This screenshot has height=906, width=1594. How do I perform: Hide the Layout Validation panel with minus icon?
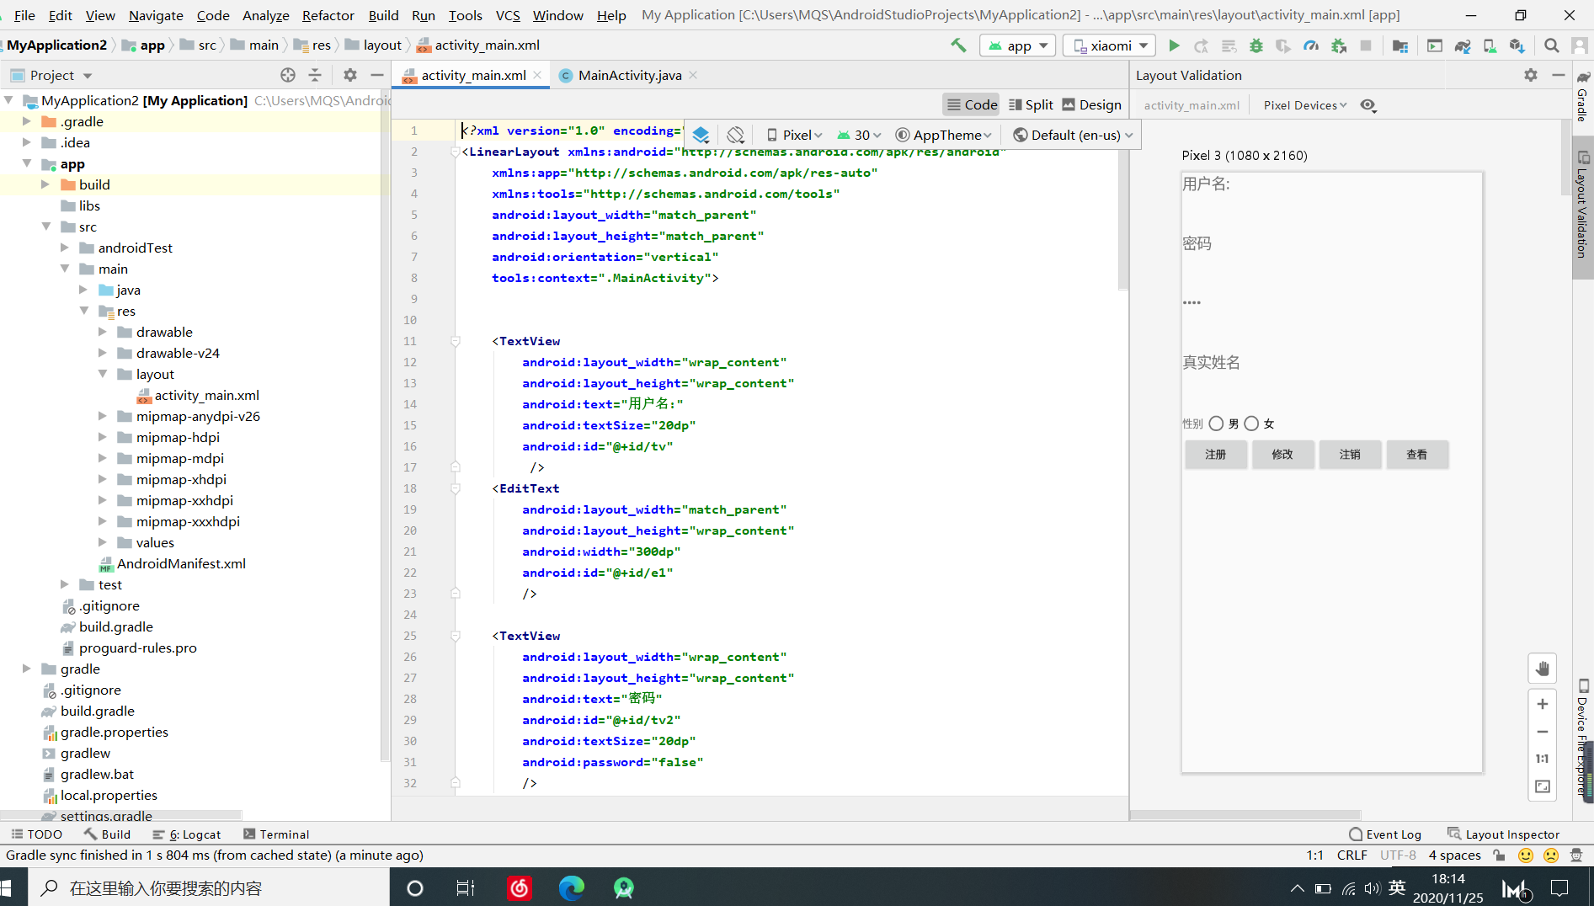click(1559, 75)
